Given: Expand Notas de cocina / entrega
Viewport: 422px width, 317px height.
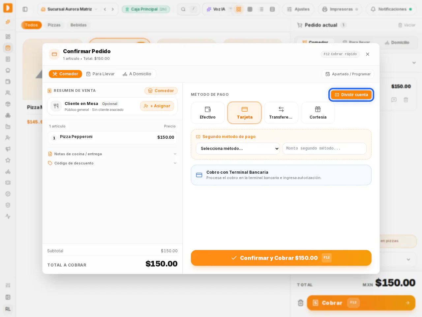Looking at the screenshot, I should (x=112, y=154).
